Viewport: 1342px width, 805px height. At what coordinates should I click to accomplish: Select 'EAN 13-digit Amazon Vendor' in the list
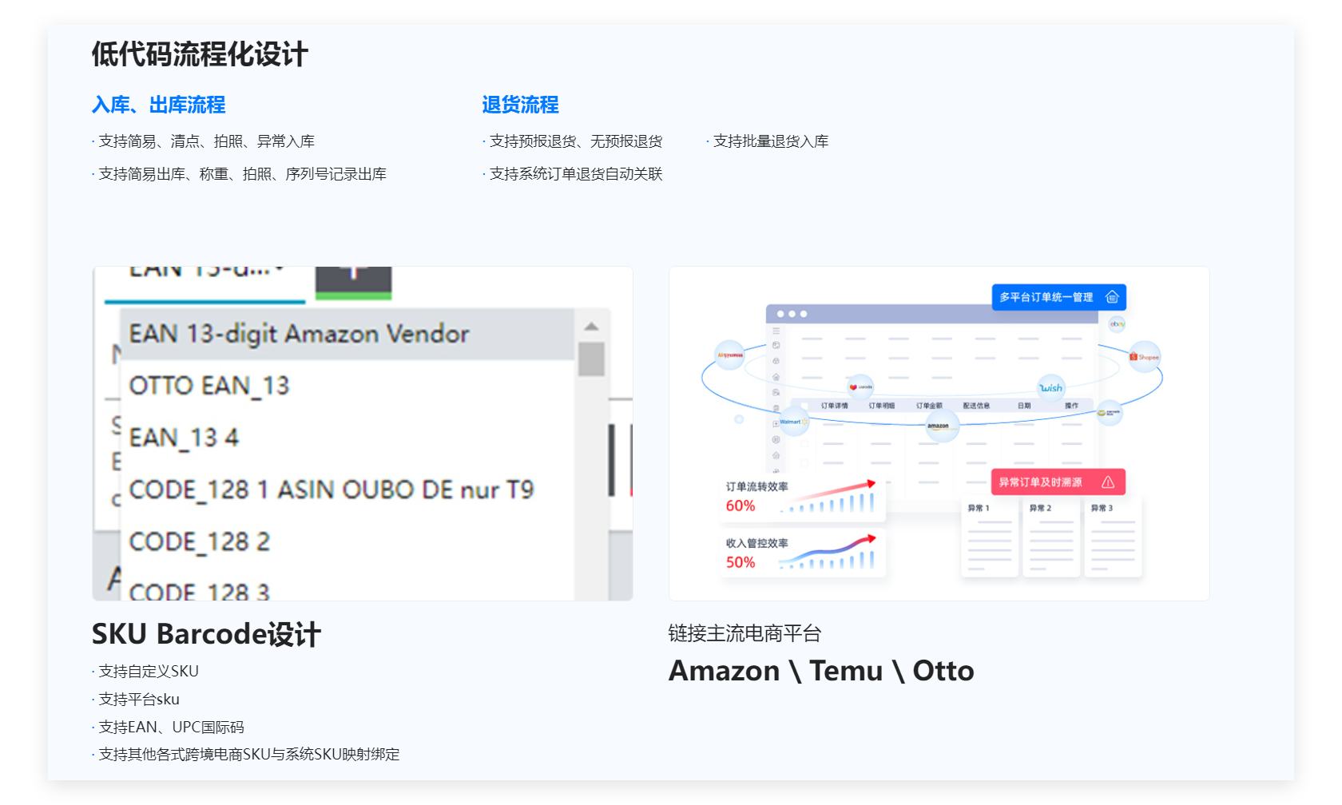pos(347,334)
